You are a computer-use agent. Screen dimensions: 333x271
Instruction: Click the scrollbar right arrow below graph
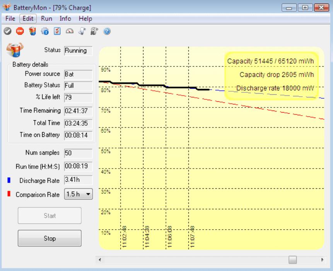pyautogui.click(x=323, y=260)
